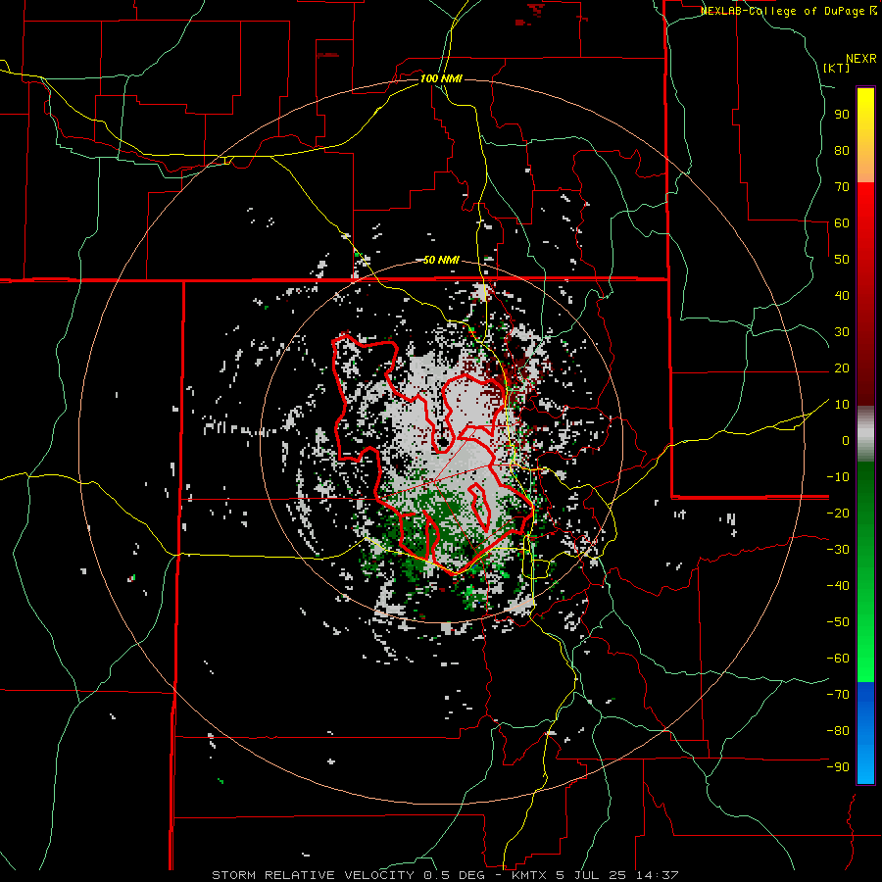Click the "90" value on the velocity scale
This screenshot has width=882, height=882.
(x=842, y=115)
